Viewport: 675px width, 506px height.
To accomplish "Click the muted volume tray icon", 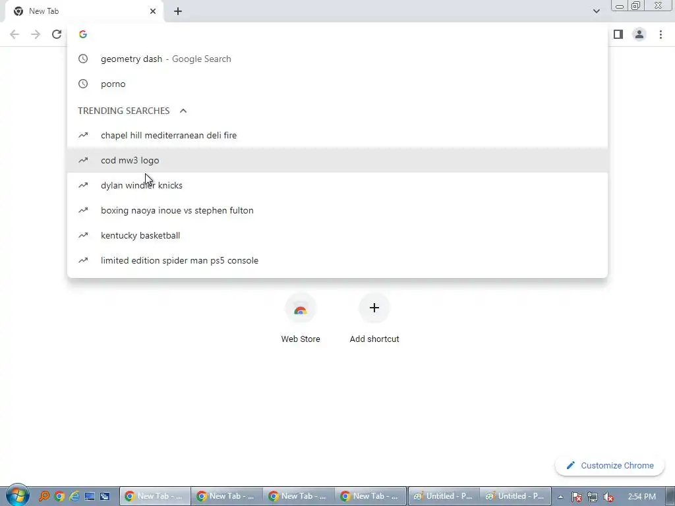I will (608, 497).
